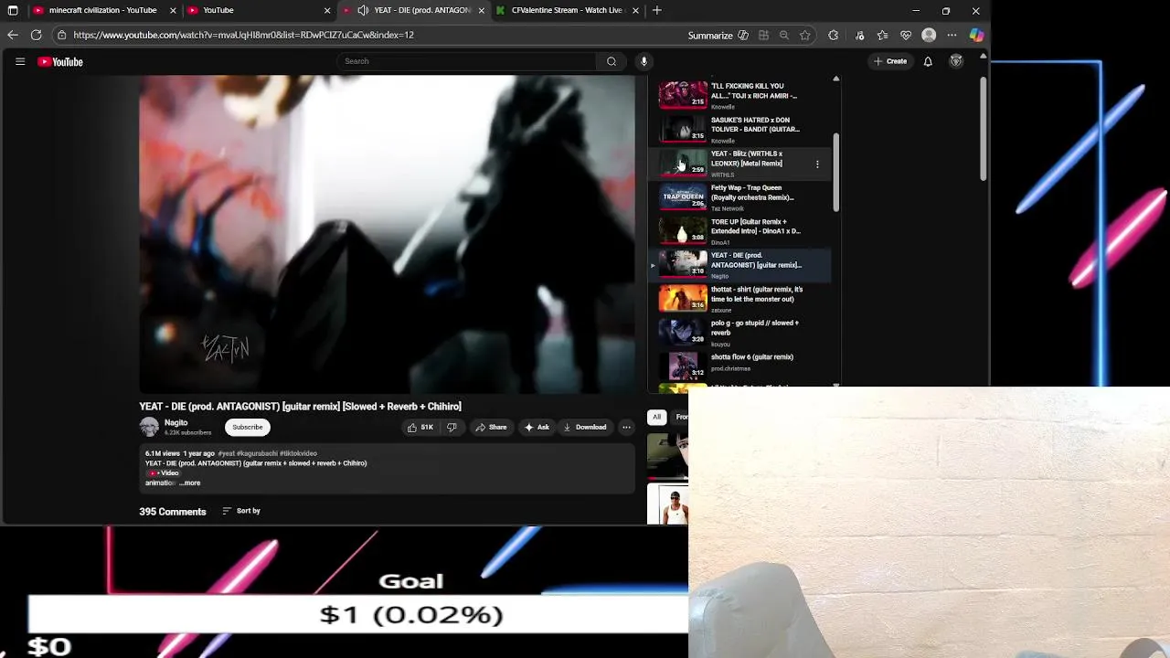
Task: Expand the description with ...more
Action: [x=189, y=483]
